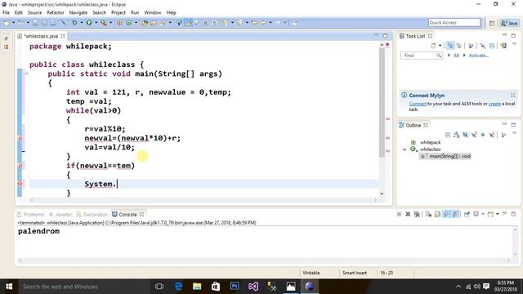
Task: Click Remove Launch (X) in Console toolbar
Action: 408,214
